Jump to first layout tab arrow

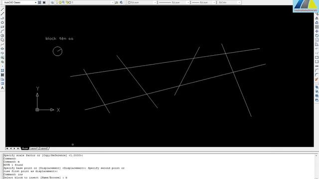click(x=7, y=149)
